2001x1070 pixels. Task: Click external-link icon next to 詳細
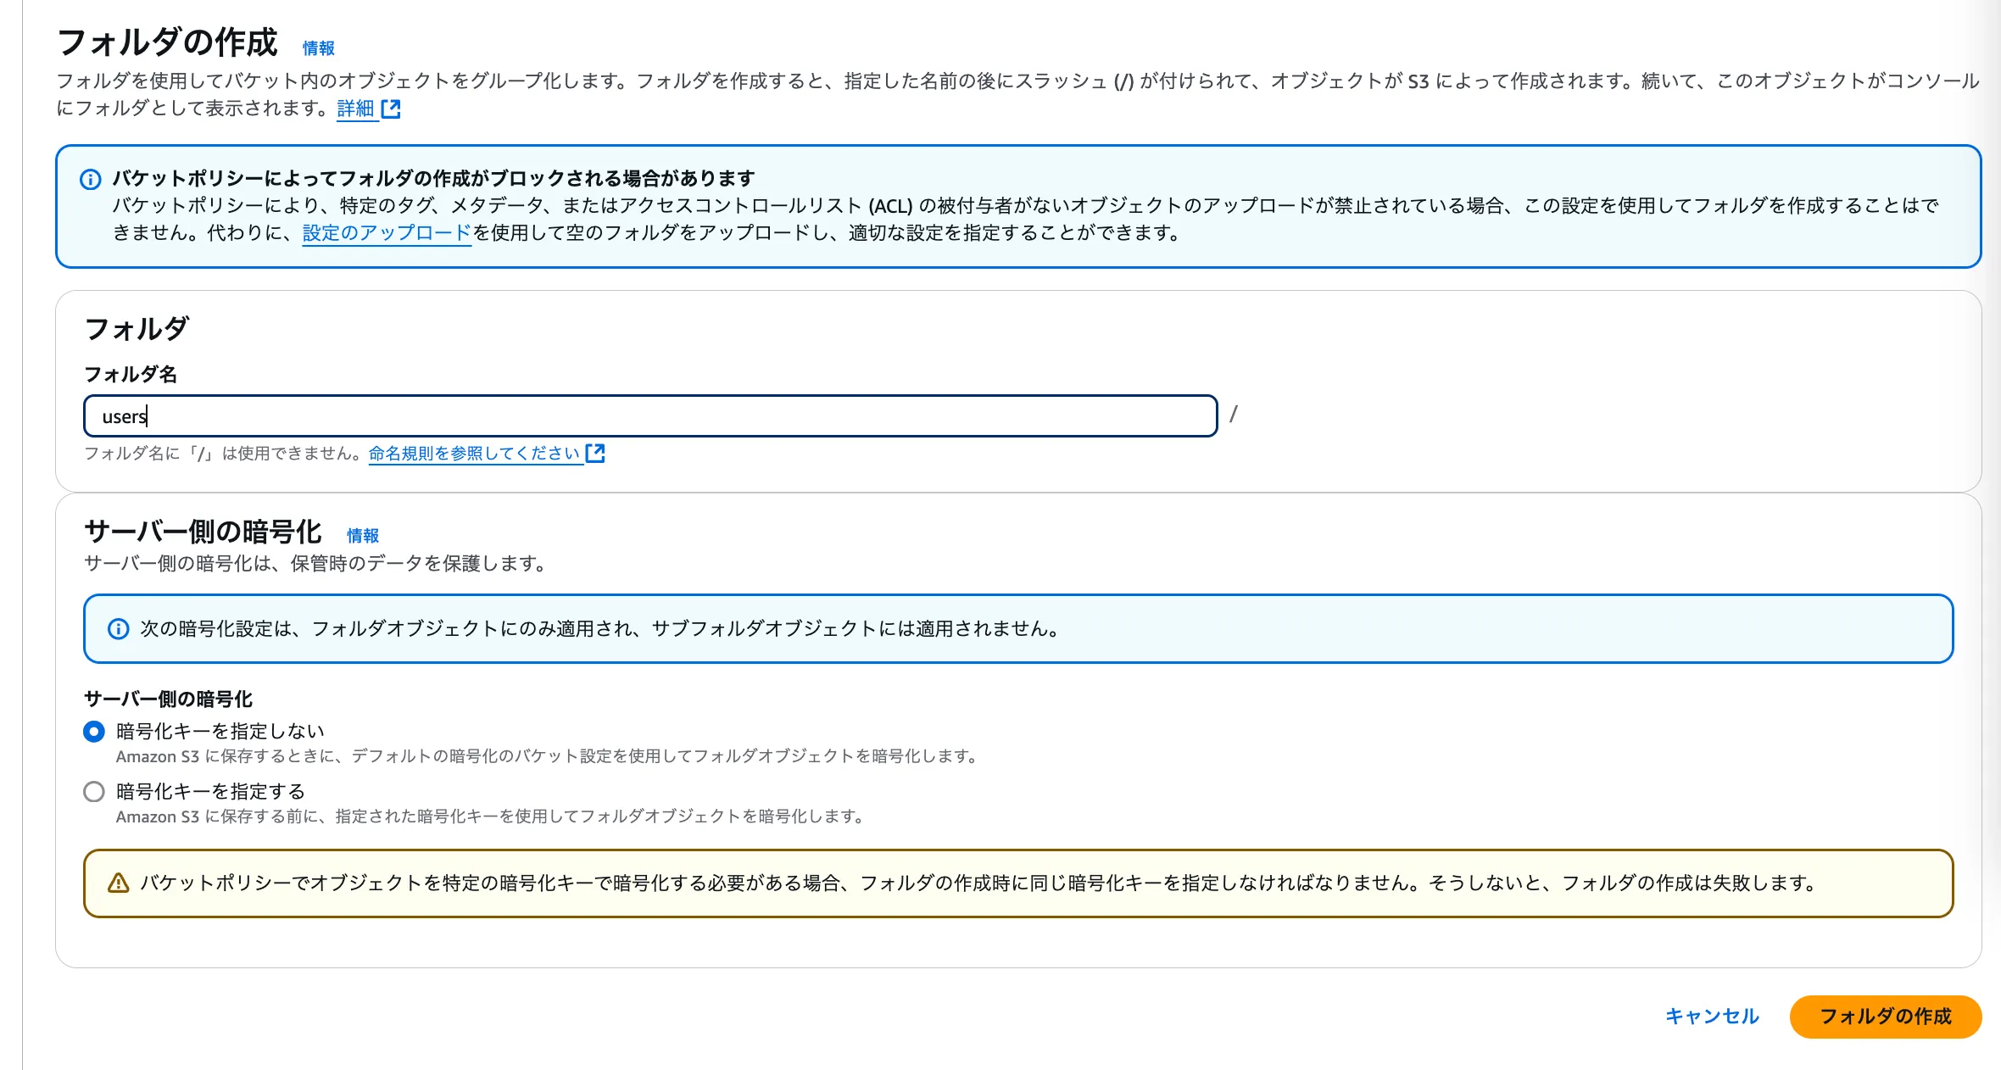coord(391,109)
